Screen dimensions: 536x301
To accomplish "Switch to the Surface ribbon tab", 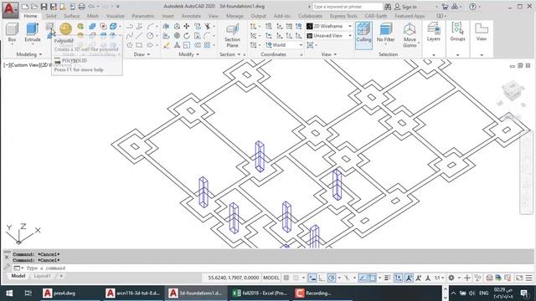I will [71, 16].
